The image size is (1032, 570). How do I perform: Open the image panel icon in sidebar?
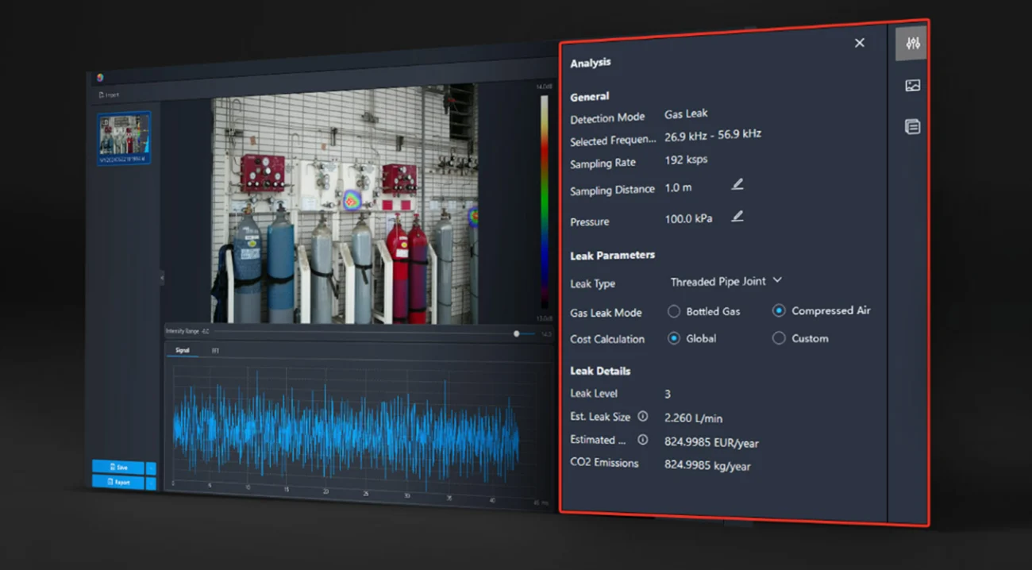tap(912, 86)
